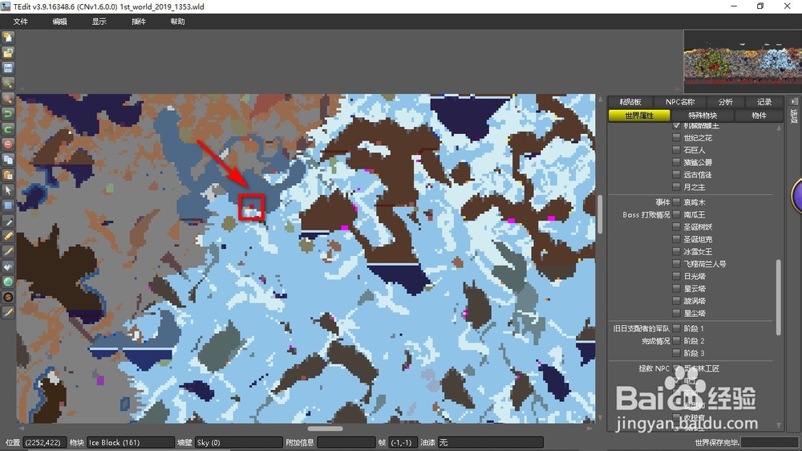The width and height of the screenshot is (802, 451).
Task: Click the 物块 field showing Ice Block (161)
Action: [131, 442]
